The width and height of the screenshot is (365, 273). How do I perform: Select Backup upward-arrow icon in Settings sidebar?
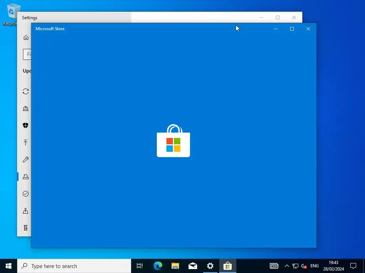[x=26, y=142]
